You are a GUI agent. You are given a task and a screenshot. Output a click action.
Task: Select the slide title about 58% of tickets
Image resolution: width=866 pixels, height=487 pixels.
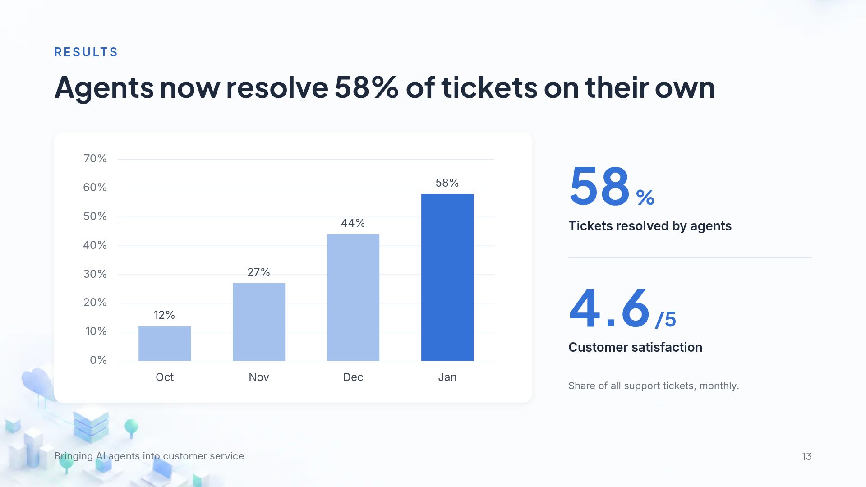tap(385, 87)
